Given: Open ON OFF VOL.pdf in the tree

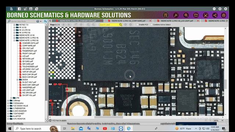Looking at the screenshot, I should [x=29, y=95].
